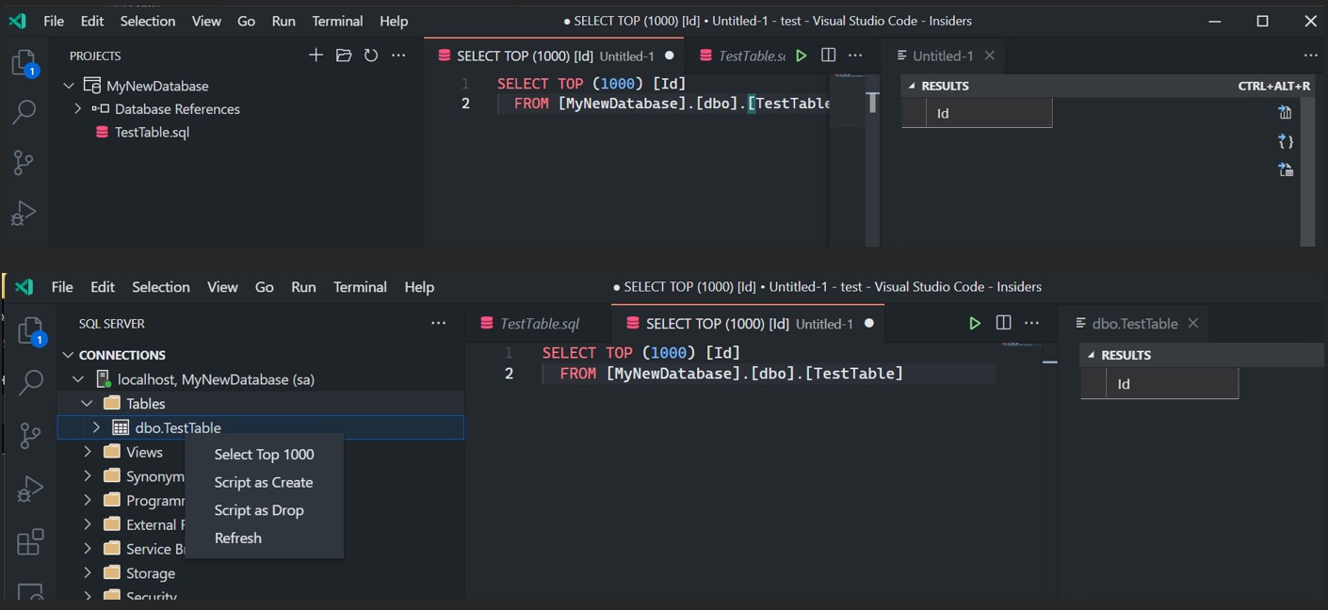Click the Save as JSON curly-braces icon
This screenshot has width=1328, height=610.
pyautogui.click(x=1286, y=141)
